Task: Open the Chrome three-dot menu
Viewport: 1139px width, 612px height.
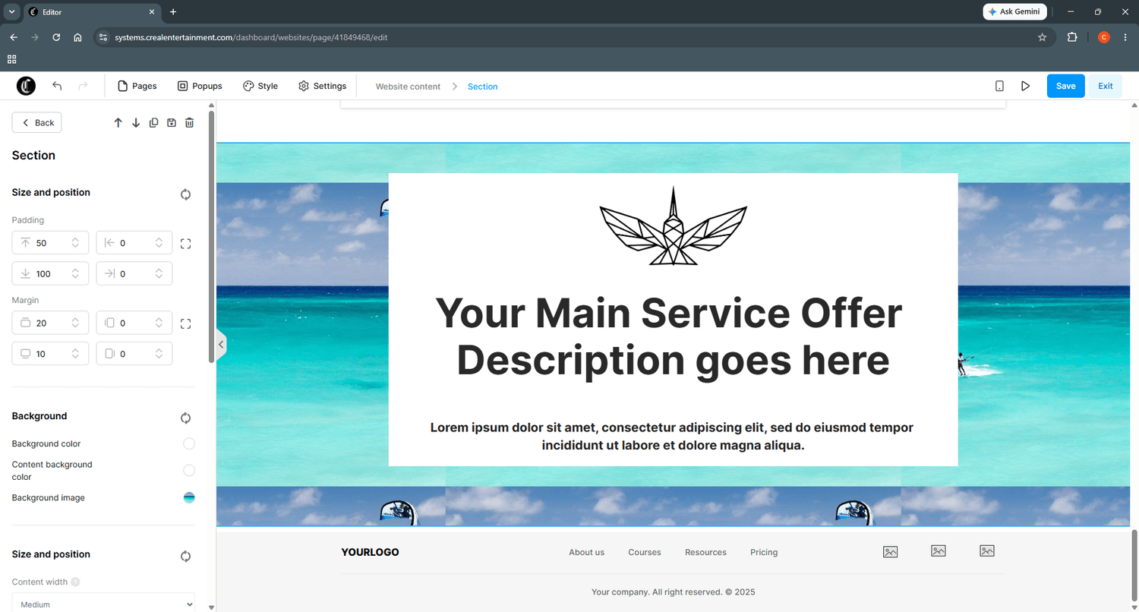Action: click(1125, 37)
